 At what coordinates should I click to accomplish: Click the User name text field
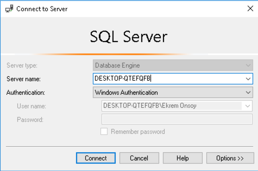(x=168, y=106)
